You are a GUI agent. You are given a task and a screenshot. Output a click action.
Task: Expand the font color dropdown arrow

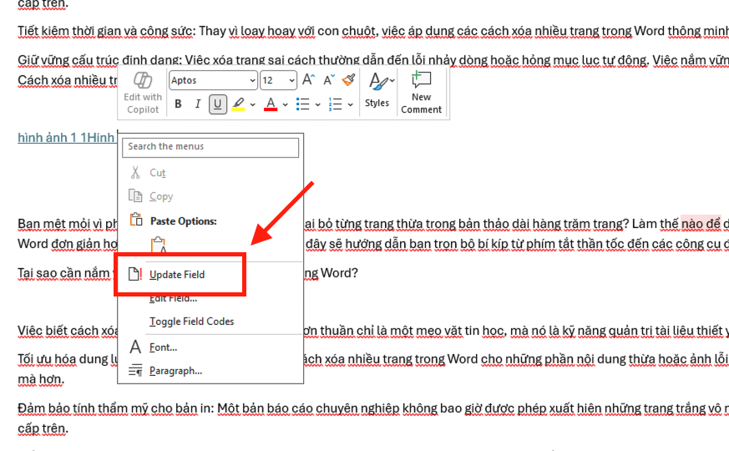point(285,104)
